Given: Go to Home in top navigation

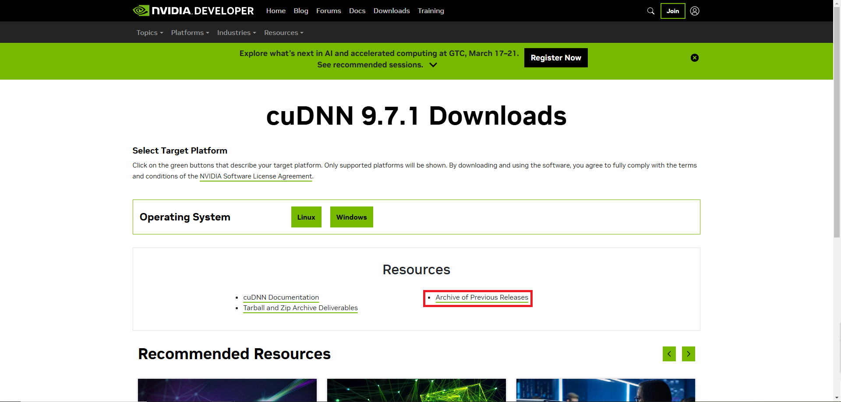Looking at the screenshot, I should coord(276,11).
